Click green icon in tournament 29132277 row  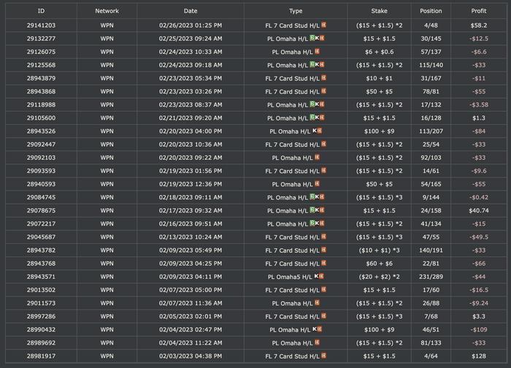(x=312, y=38)
